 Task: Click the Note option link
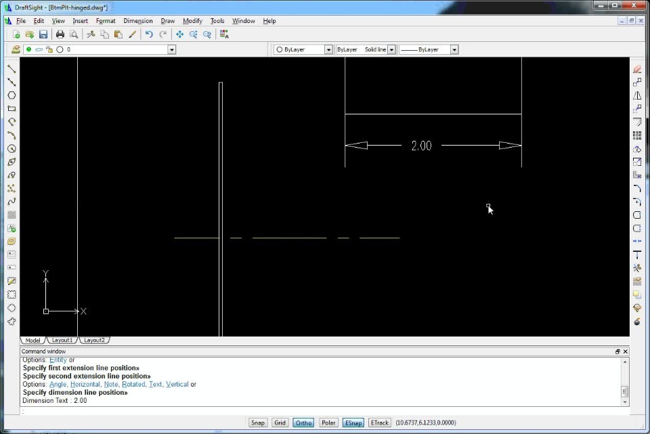[110, 385]
